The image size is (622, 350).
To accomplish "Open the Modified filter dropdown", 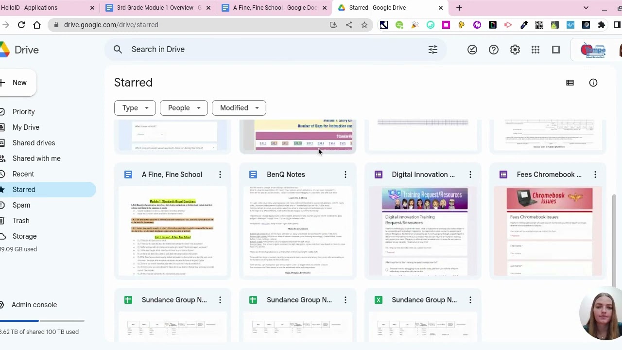I will (239, 108).
